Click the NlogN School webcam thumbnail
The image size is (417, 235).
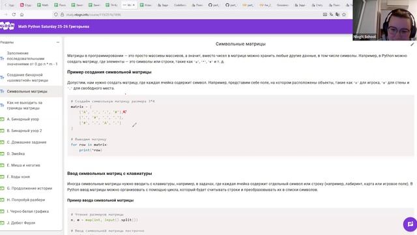tap(384, 20)
